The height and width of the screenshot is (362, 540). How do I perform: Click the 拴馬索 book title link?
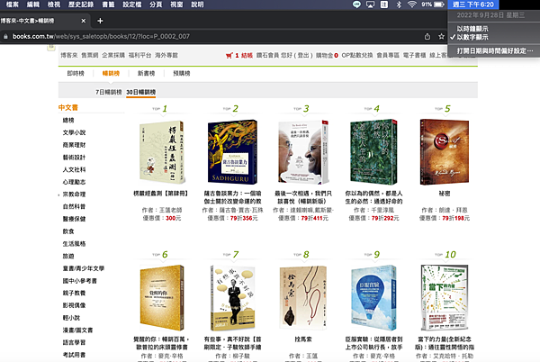click(x=303, y=339)
